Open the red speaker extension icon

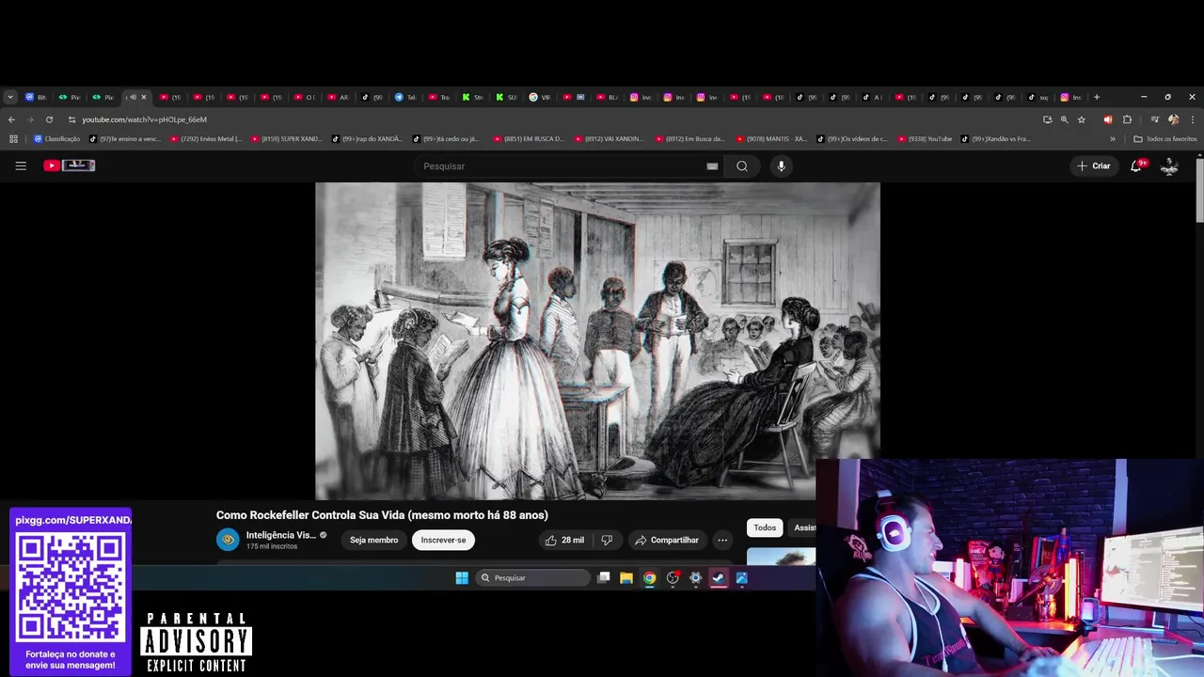1107,119
